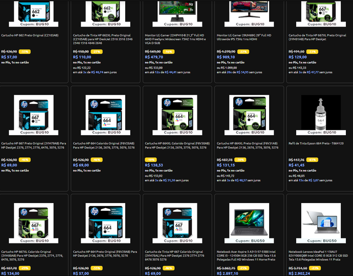Select the R$ 989,10 ultrawide monitor price
This screenshot has height=276, width=353.
tap(226, 57)
